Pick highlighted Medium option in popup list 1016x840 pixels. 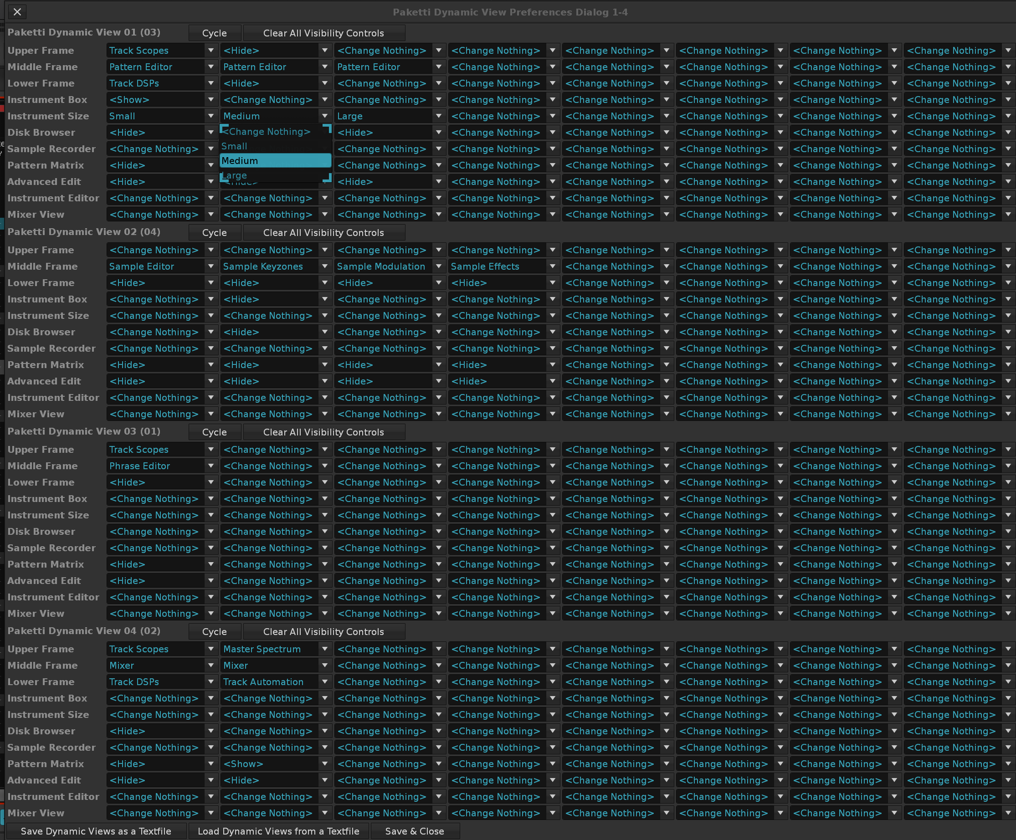tap(275, 160)
